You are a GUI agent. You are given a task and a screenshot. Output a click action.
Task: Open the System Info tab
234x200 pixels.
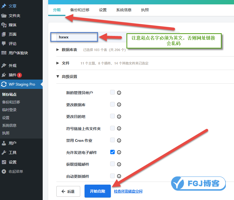(x=124, y=10)
